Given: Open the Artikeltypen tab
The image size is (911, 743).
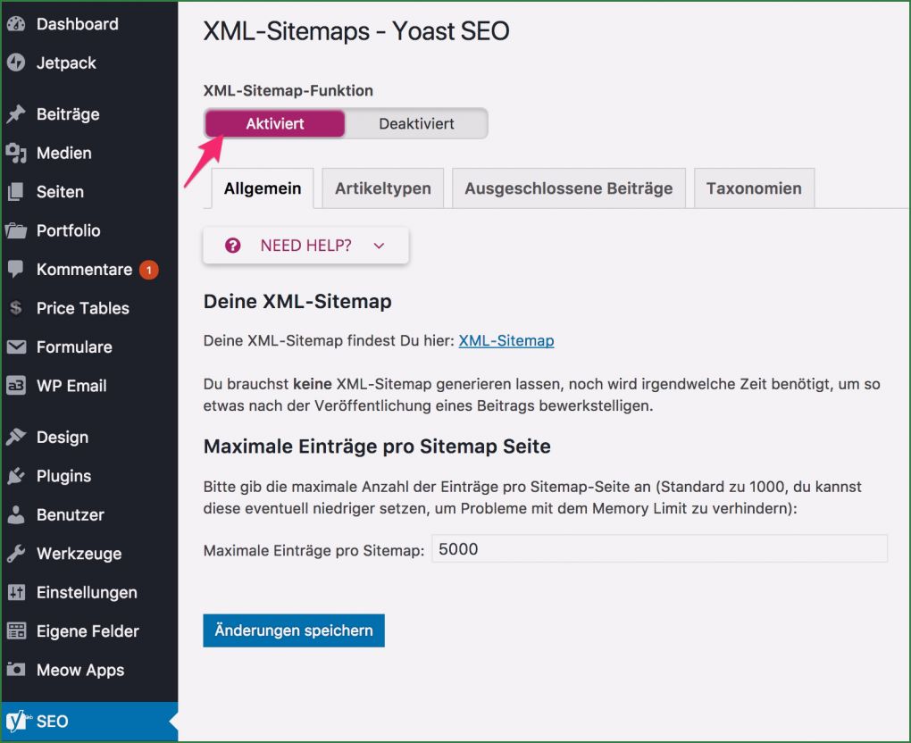Looking at the screenshot, I should (382, 188).
